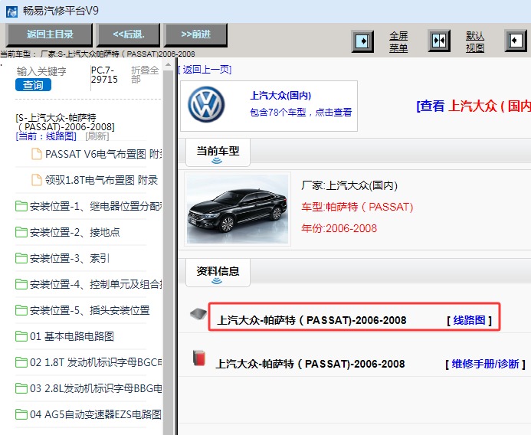Select the 当前车型 tab

(x=218, y=152)
